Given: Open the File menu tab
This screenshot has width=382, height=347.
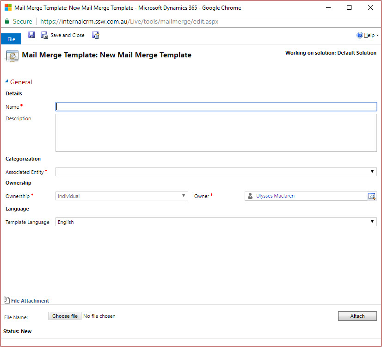Looking at the screenshot, I should (x=11, y=39).
